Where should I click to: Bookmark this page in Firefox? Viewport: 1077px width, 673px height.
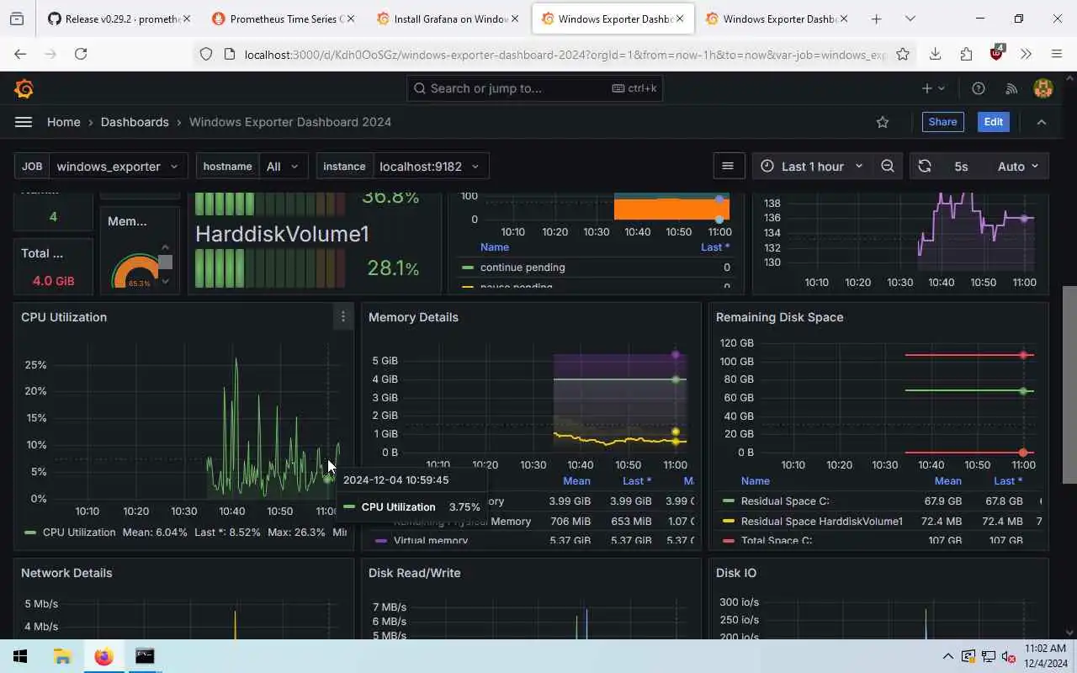point(903,54)
